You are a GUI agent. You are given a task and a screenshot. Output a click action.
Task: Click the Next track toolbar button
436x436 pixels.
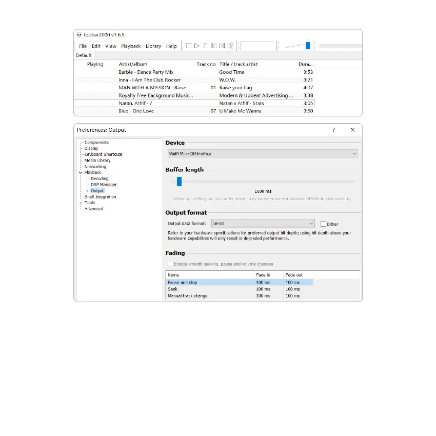click(x=222, y=46)
